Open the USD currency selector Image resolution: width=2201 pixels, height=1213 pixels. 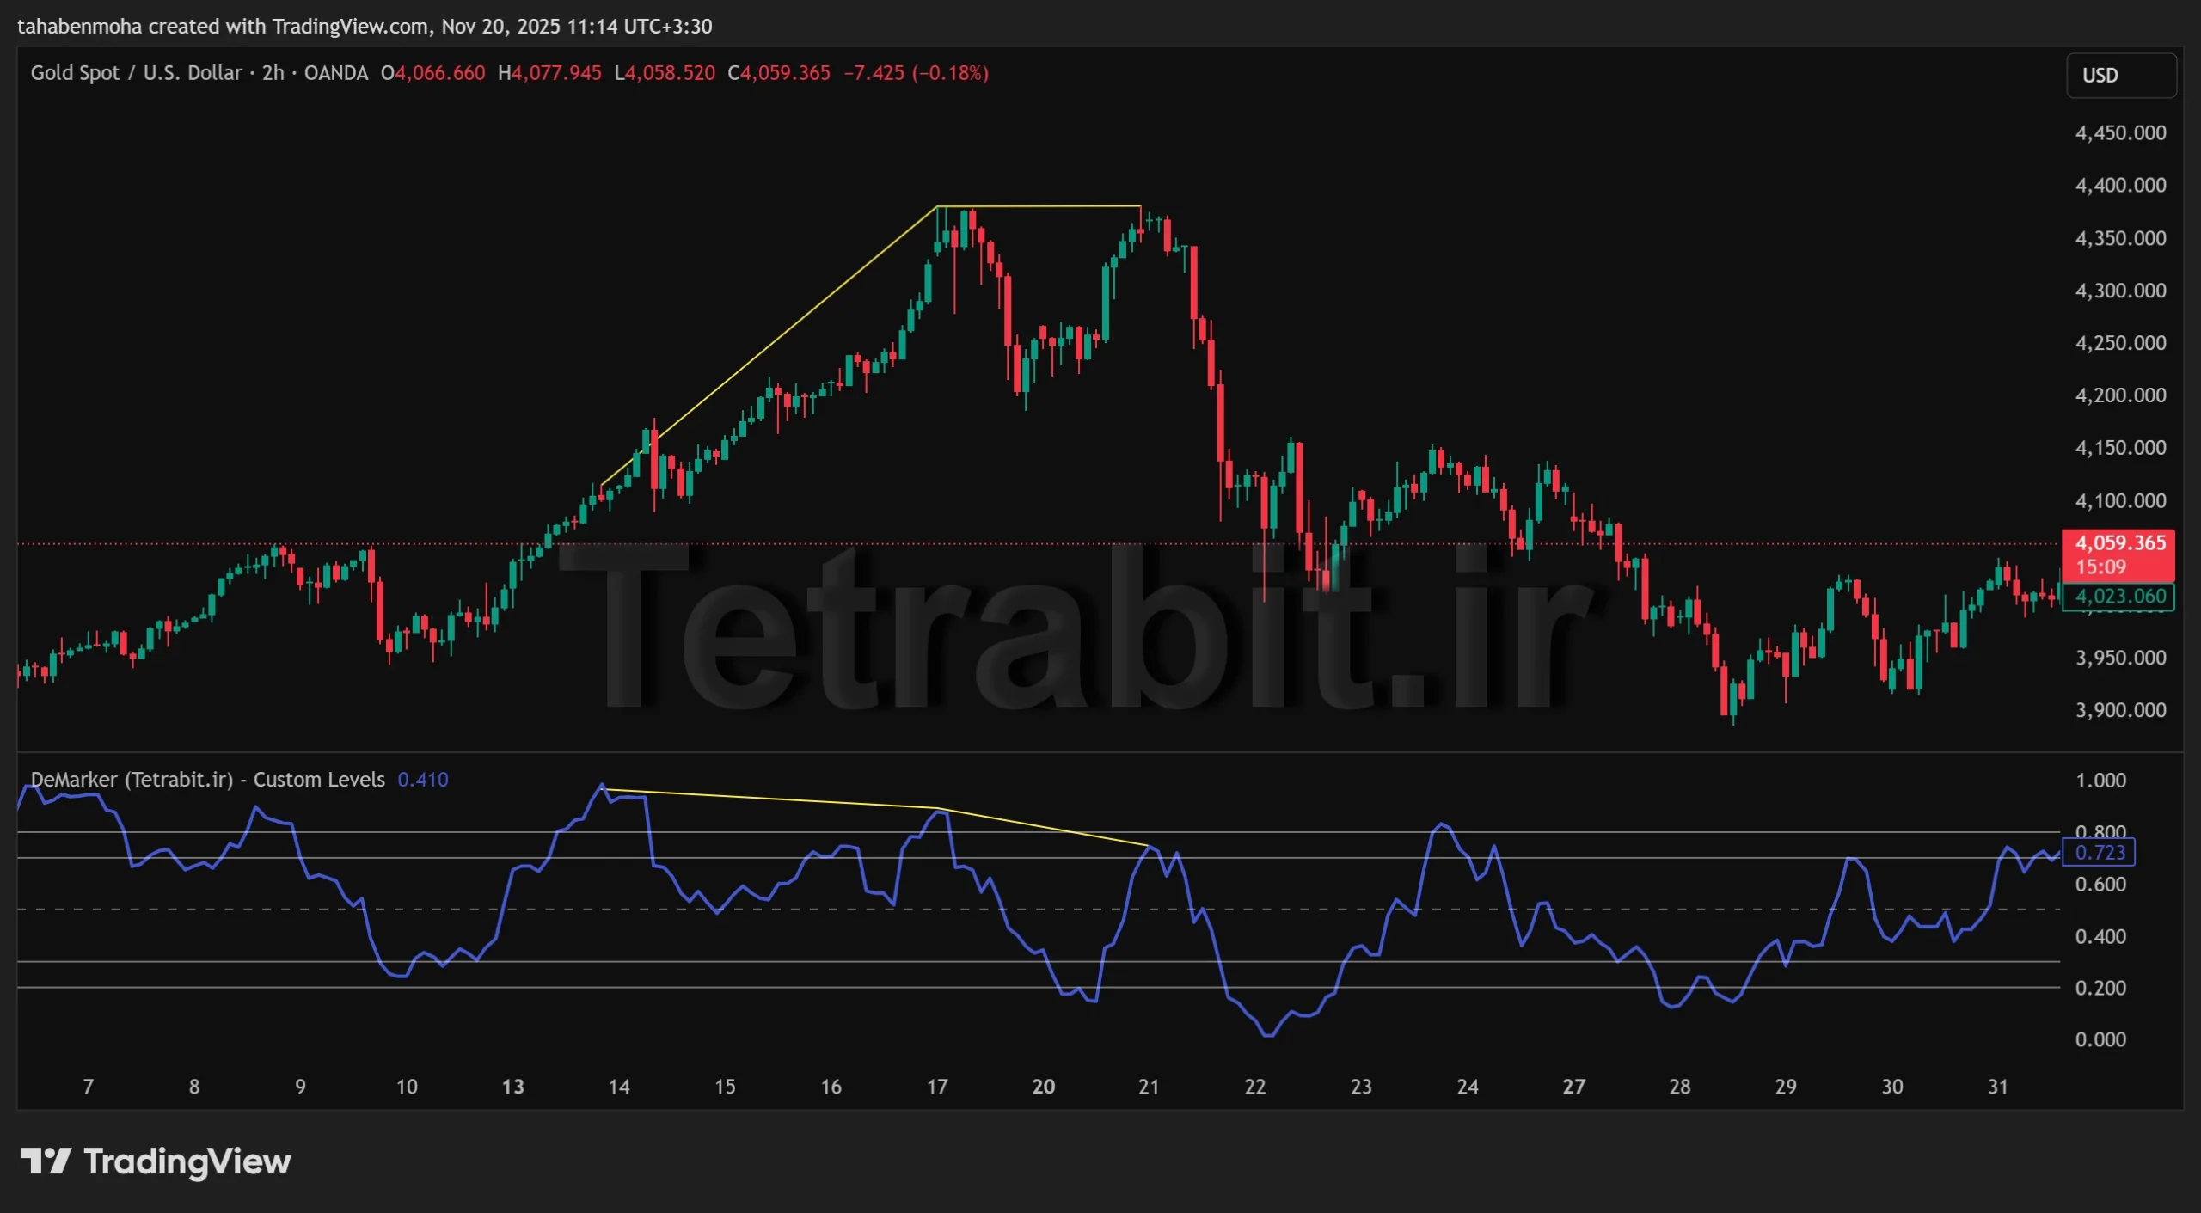[2121, 76]
